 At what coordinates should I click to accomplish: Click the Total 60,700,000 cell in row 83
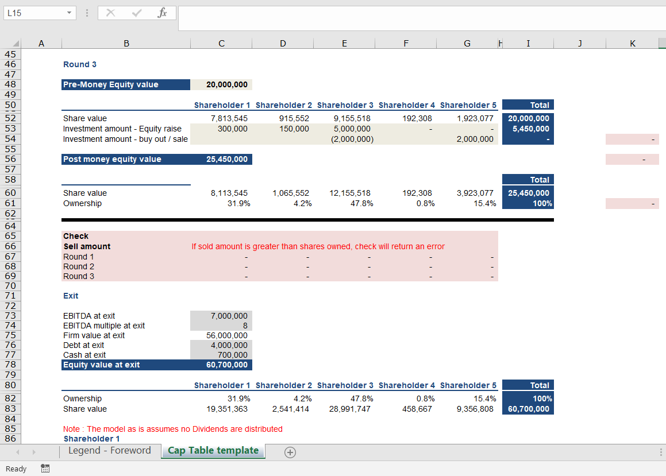click(x=528, y=409)
